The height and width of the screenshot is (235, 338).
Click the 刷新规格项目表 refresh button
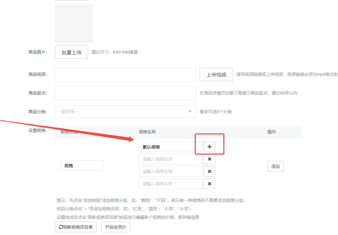click(x=76, y=227)
